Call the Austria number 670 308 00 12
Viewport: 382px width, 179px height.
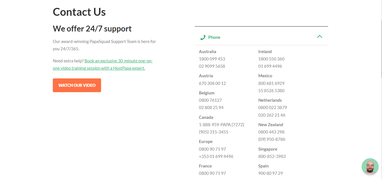212,83
